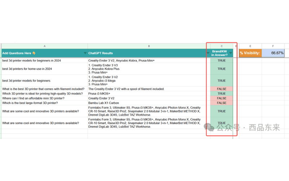
Task: Click the 'Add Questions Here' header cell
Action: pyautogui.click(x=44, y=53)
